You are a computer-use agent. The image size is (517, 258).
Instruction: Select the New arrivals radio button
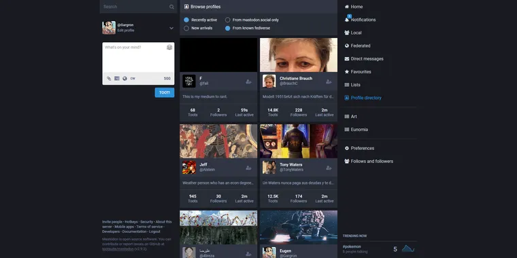click(186, 29)
